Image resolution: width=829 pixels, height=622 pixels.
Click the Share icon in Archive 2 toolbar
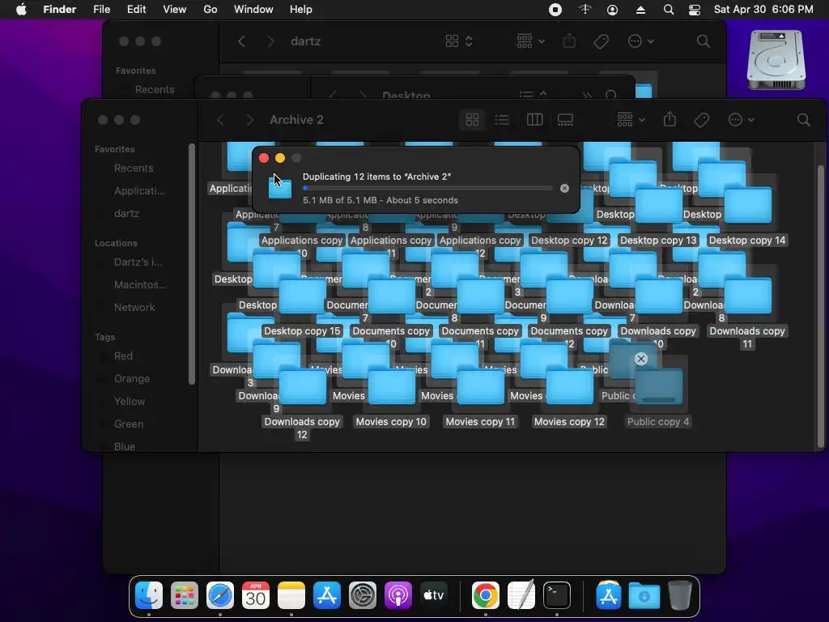[670, 120]
